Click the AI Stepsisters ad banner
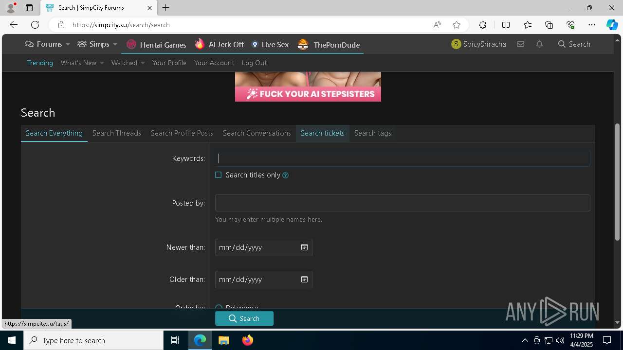 [308, 87]
